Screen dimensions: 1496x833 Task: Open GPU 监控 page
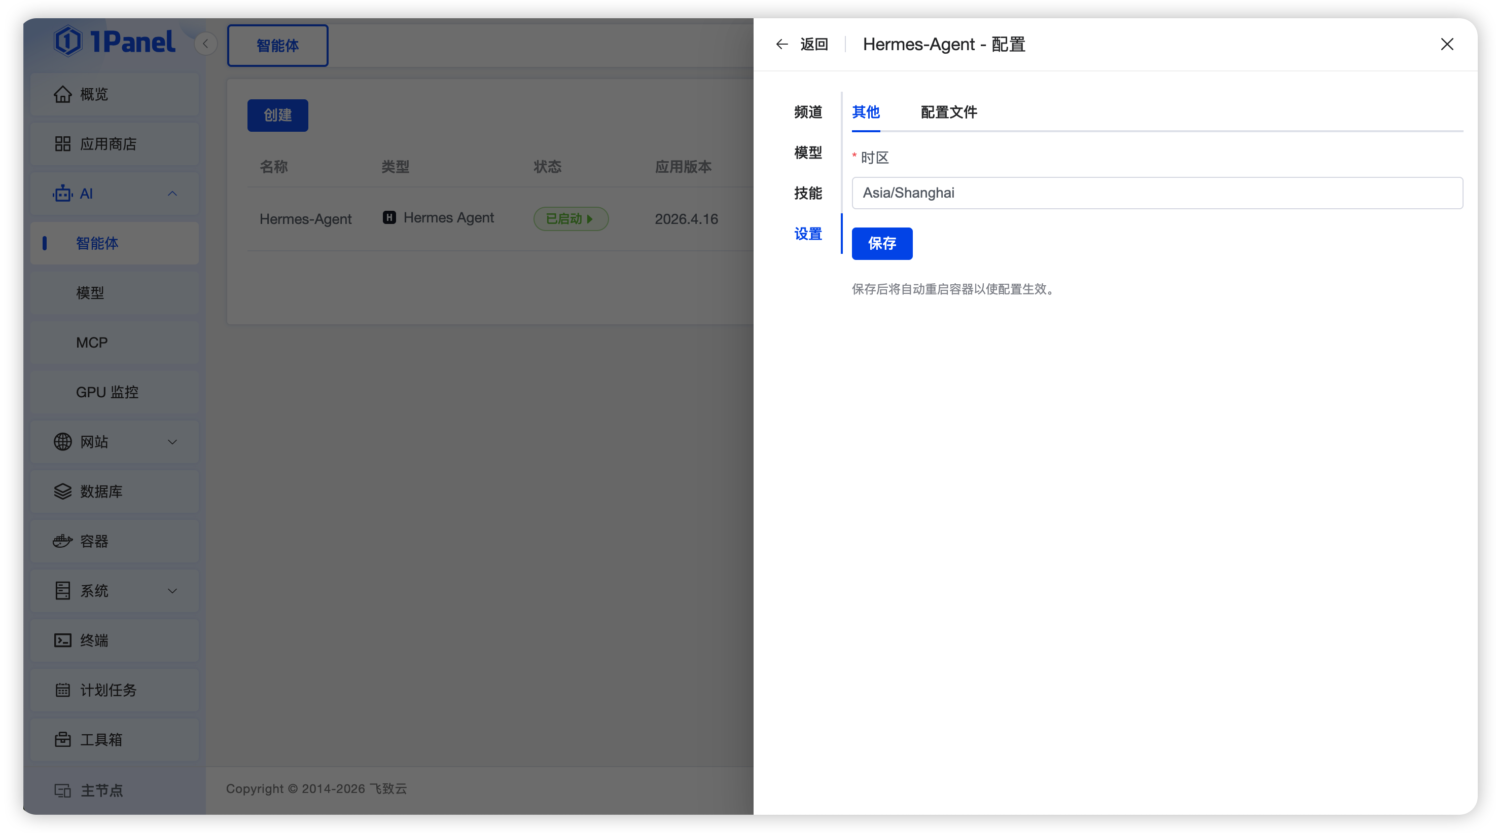[x=115, y=392]
